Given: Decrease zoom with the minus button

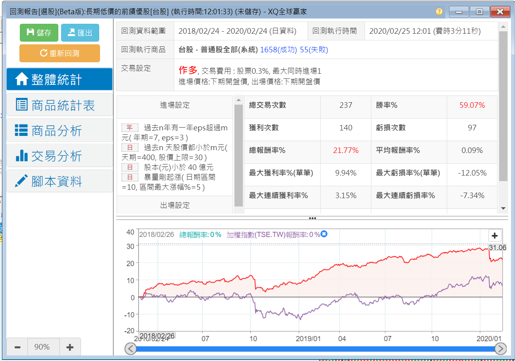Looking at the screenshot, I should 17,347.
